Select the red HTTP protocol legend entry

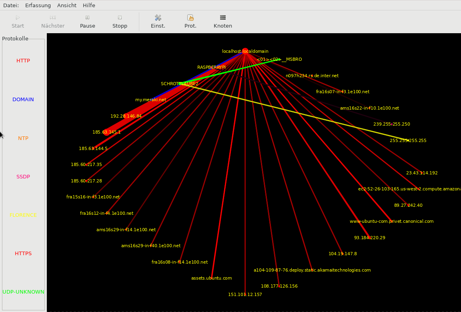pyautogui.click(x=23, y=61)
